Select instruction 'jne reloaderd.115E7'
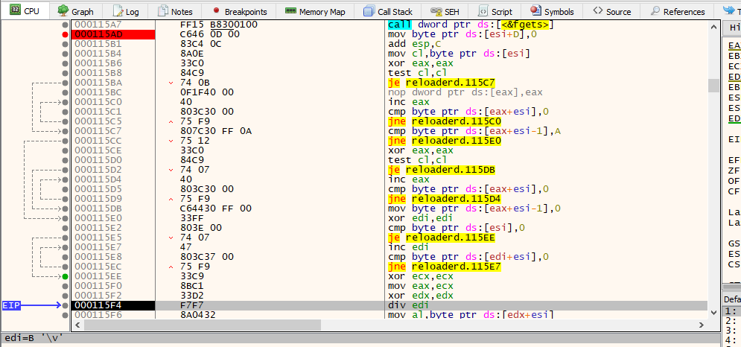This screenshot has height=347, width=741. [445, 267]
